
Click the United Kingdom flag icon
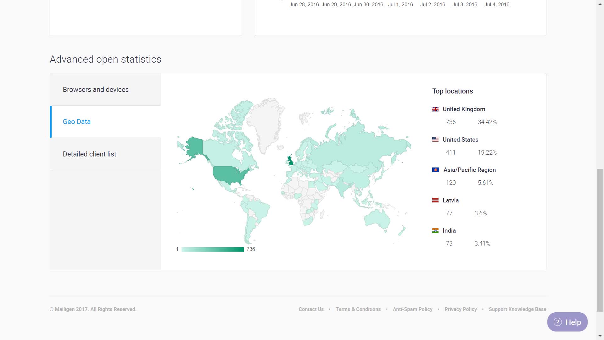[x=435, y=109]
